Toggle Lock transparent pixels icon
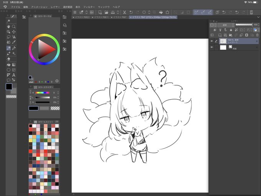261x196 pixels. [x=236, y=30]
